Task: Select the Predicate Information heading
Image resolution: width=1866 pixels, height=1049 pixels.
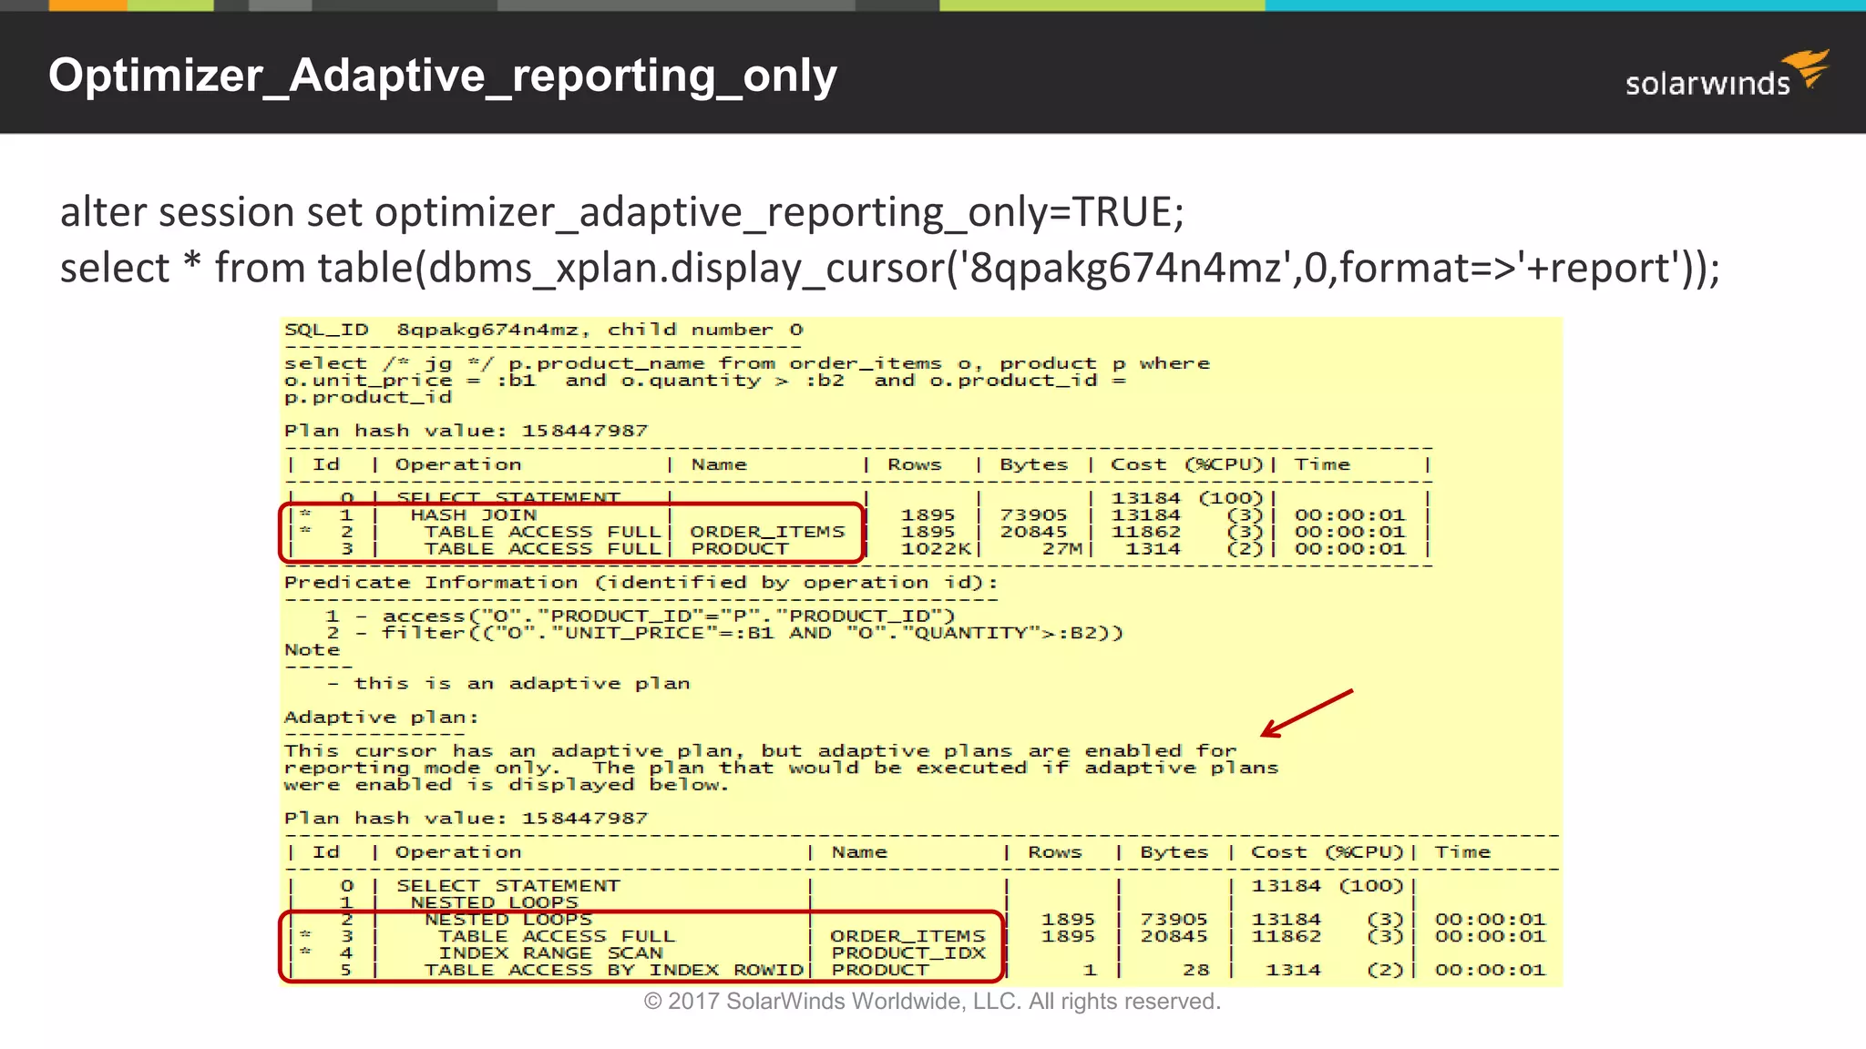Action: coord(641,583)
